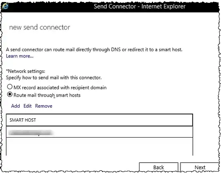Edit the selected smart host

[27, 106]
